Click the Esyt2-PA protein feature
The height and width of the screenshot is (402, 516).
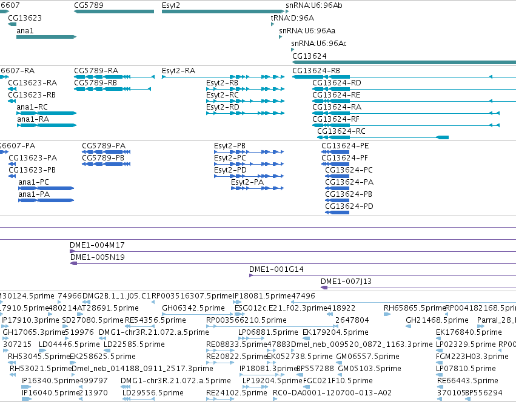click(x=257, y=188)
